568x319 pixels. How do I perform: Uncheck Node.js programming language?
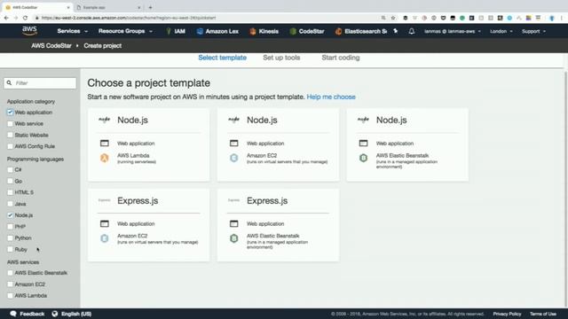[10, 215]
